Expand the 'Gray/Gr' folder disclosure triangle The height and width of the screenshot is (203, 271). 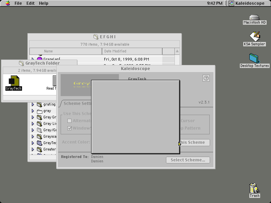(33, 130)
